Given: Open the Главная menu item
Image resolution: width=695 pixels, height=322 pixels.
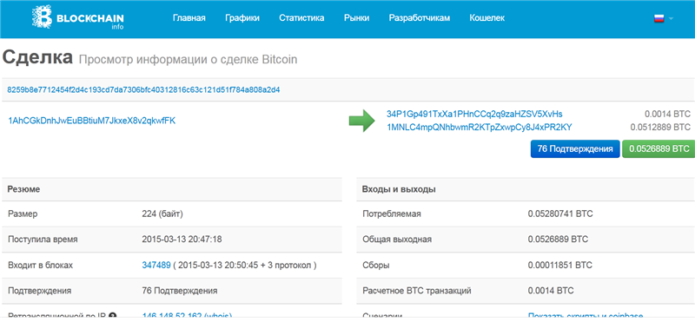Looking at the screenshot, I should pos(189,18).
